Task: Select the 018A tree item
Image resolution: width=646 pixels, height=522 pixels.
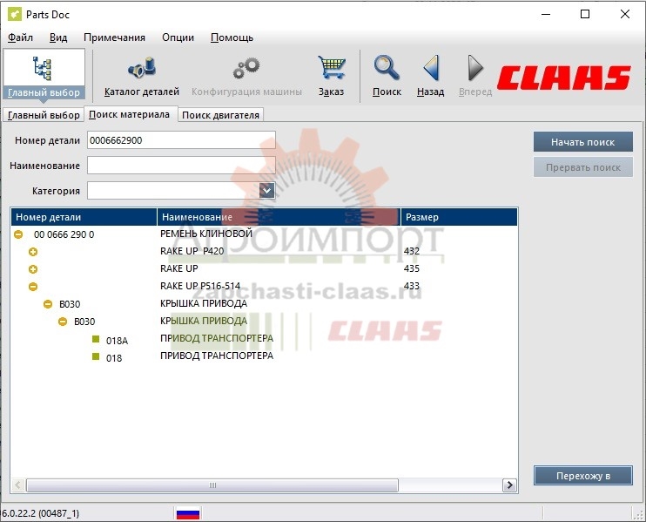Action: [x=117, y=341]
